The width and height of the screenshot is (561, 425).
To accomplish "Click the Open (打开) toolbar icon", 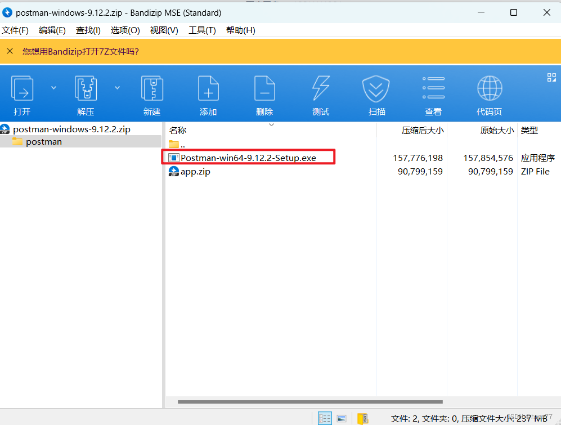I will [x=22, y=88].
